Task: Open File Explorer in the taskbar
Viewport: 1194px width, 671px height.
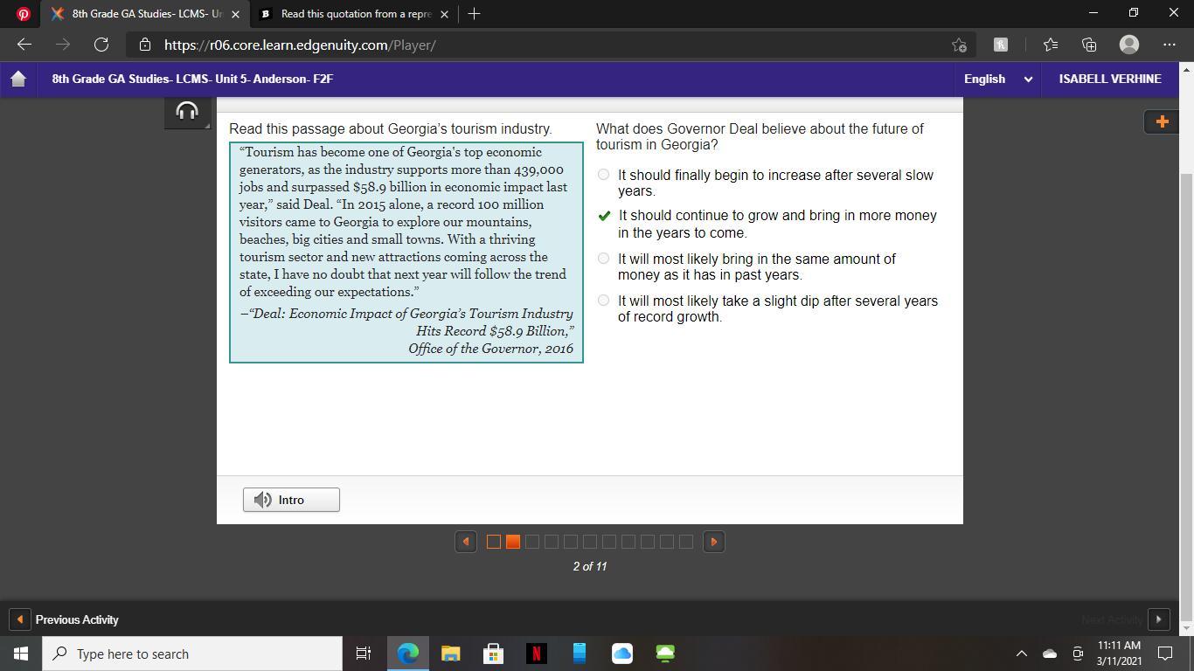Action: [450, 654]
